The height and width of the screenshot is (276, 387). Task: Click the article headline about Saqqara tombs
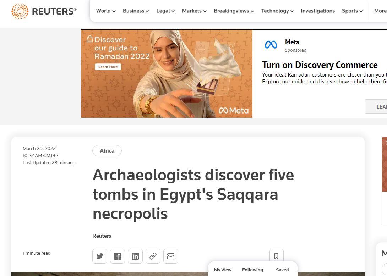tap(193, 194)
